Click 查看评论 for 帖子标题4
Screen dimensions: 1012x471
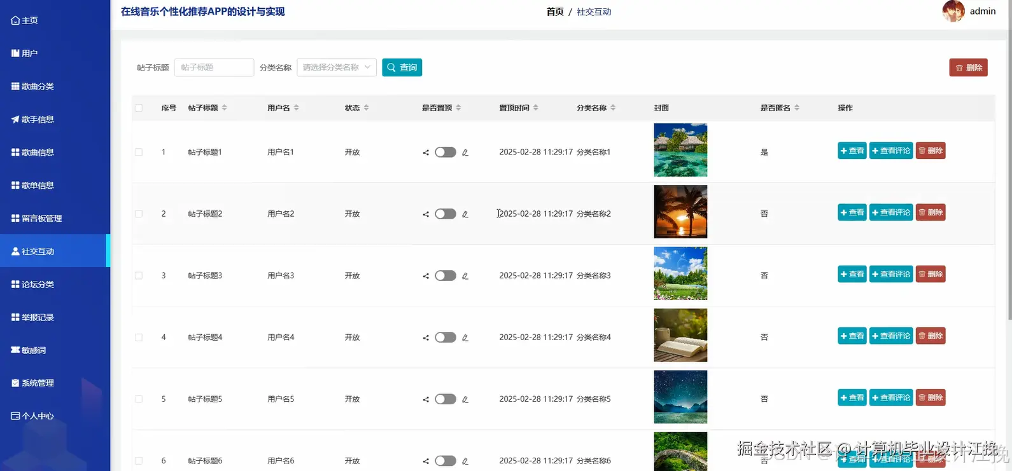pyautogui.click(x=891, y=336)
